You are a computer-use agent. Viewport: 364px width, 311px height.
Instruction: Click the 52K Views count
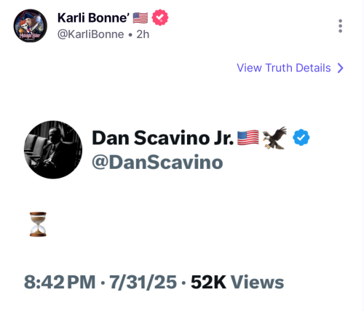pyautogui.click(x=237, y=282)
